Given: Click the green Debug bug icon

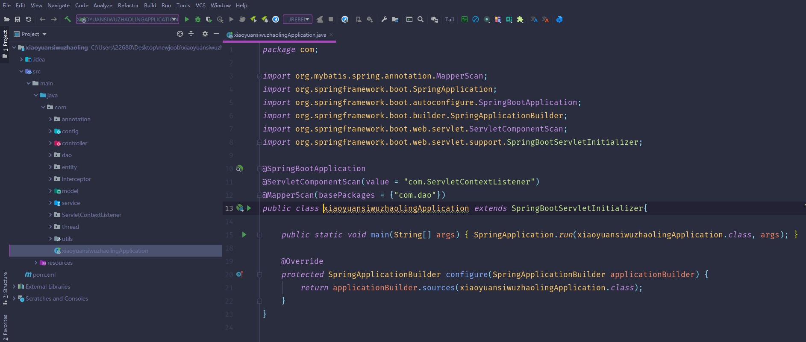Looking at the screenshot, I should (198, 19).
